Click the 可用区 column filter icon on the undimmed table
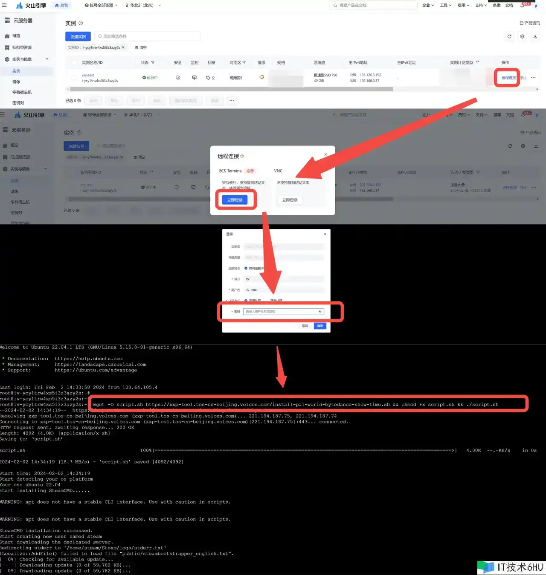 click(244, 62)
